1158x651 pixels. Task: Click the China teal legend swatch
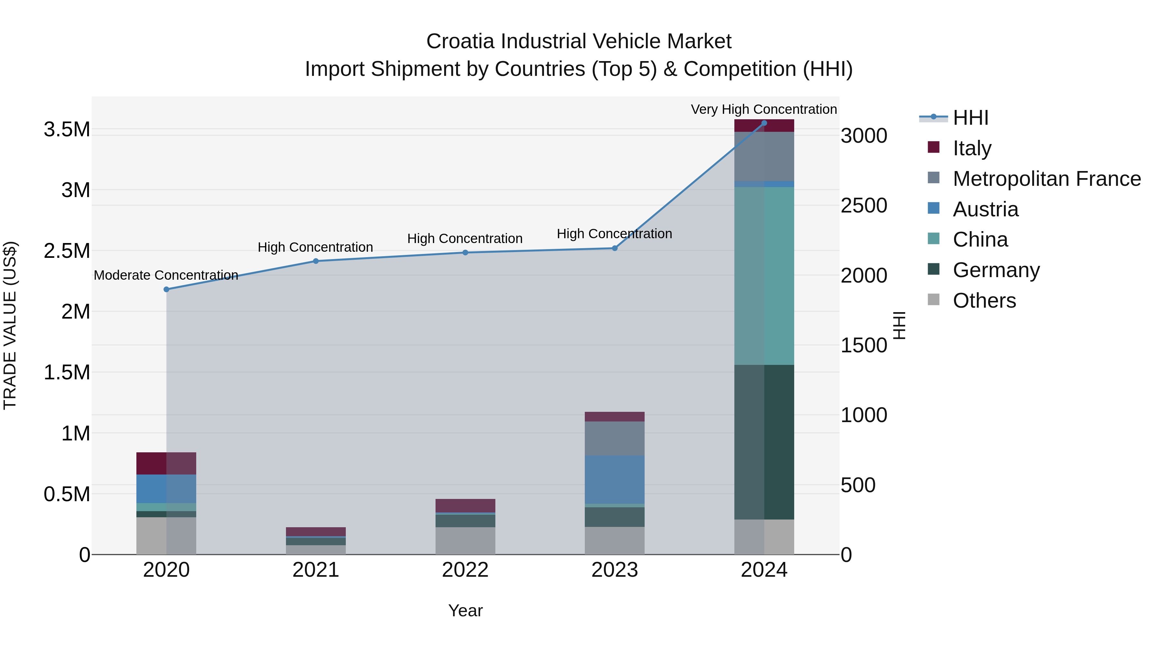(x=933, y=238)
